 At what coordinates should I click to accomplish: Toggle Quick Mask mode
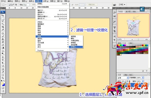3,88
